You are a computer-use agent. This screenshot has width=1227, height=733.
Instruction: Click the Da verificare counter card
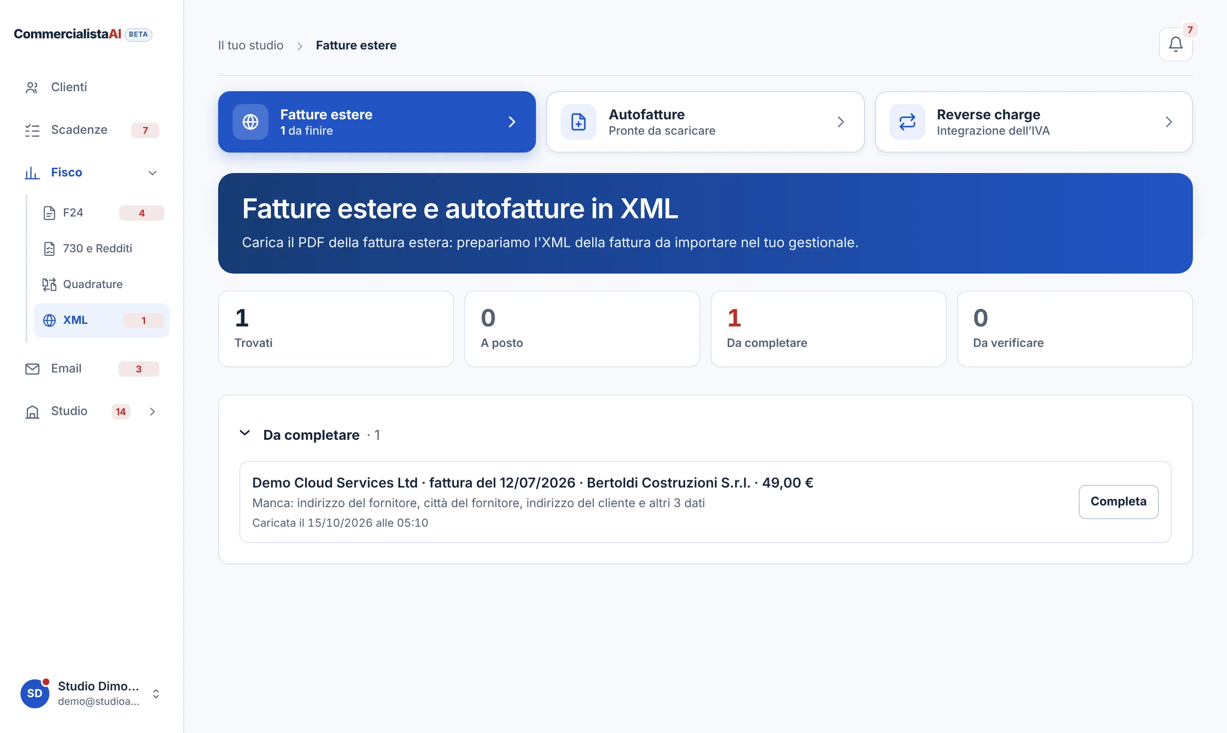tap(1074, 329)
